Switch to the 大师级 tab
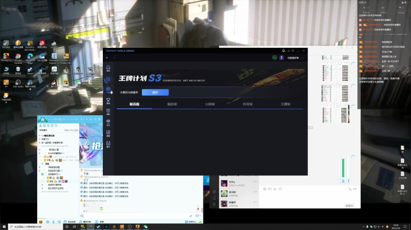Screen dimensions: 411x230 click(210, 104)
